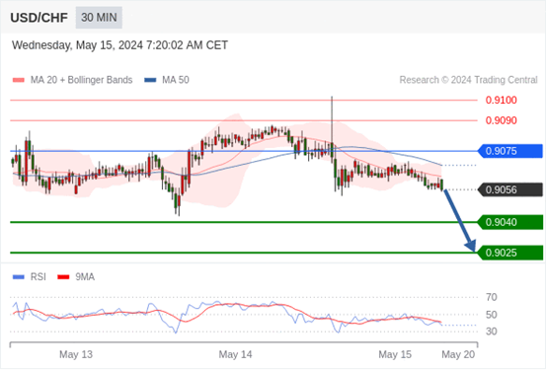Click the MA 50 legend swatch
Viewport: 546px width, 370px height.
tap(150, 80)
